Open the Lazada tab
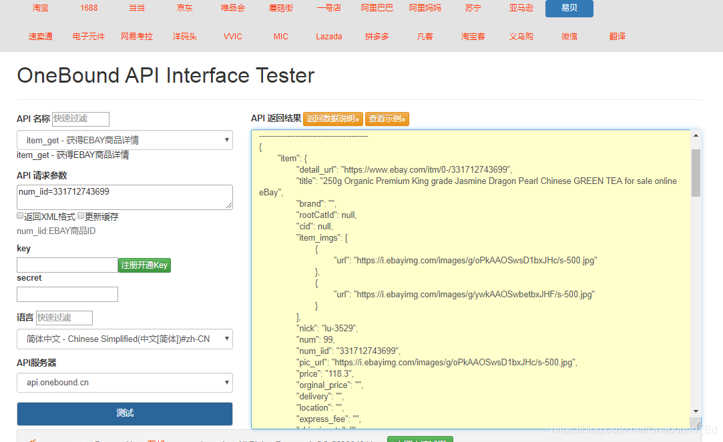The width and height of the screenshot is (723, 442). coord(328,37)
